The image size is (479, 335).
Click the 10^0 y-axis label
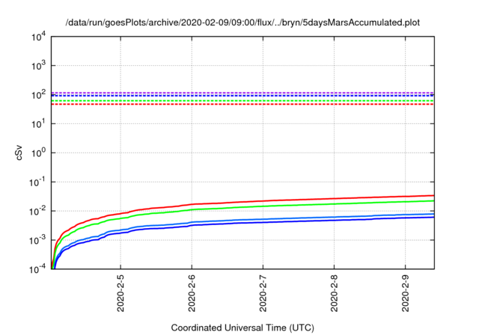(38, 153)
